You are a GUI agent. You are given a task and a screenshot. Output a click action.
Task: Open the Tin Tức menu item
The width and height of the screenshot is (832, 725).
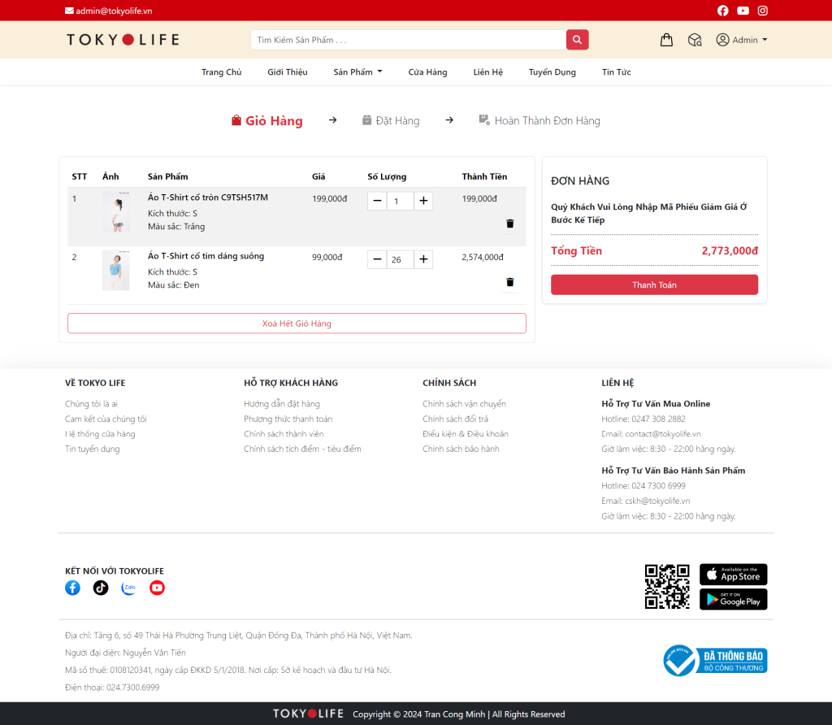(616, 72)
